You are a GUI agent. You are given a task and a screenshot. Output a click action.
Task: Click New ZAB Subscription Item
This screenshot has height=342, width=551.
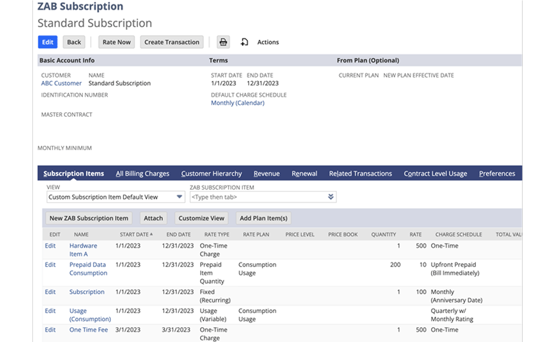pos(89,218)
